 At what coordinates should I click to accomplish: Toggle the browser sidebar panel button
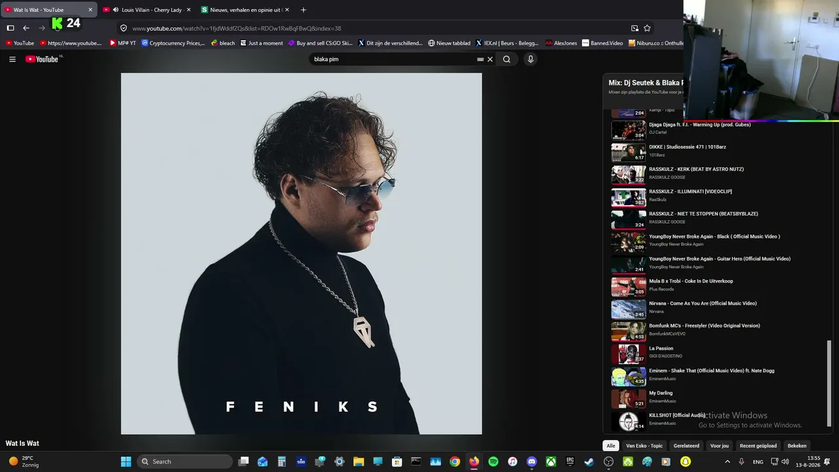(10, 28)
